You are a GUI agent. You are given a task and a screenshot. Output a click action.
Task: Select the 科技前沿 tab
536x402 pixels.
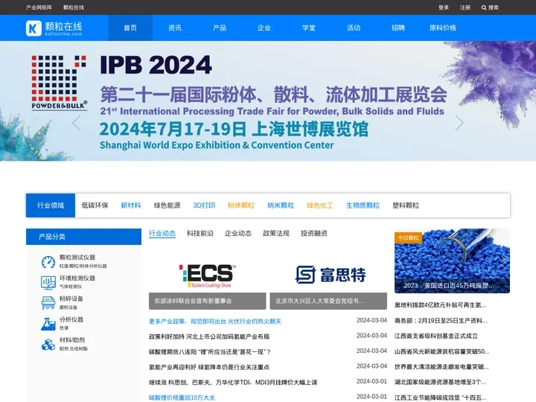tap(200, 234)
